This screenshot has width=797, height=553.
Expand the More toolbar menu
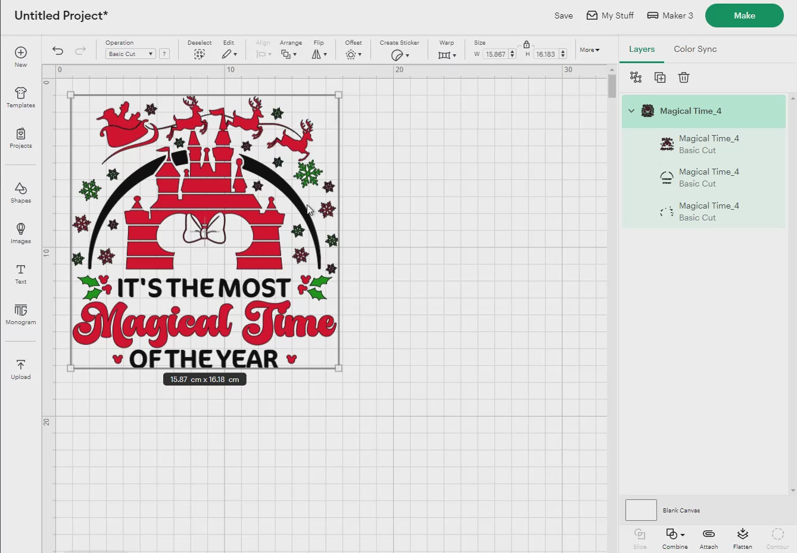tap(590, 50)
